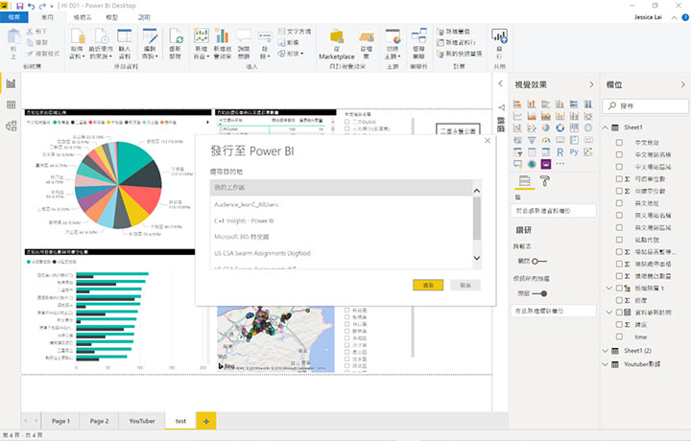Check the 英文地址 field checkbox
Viewport: 691px width, 441px height.
point(619,203)
